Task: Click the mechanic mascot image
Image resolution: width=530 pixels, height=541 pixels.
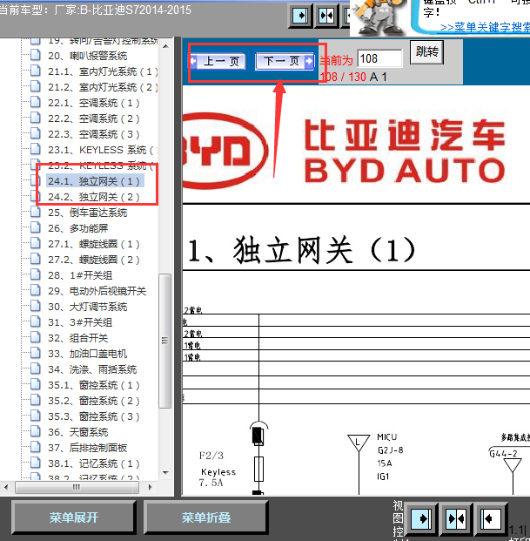Action: (x=379, y=17)
